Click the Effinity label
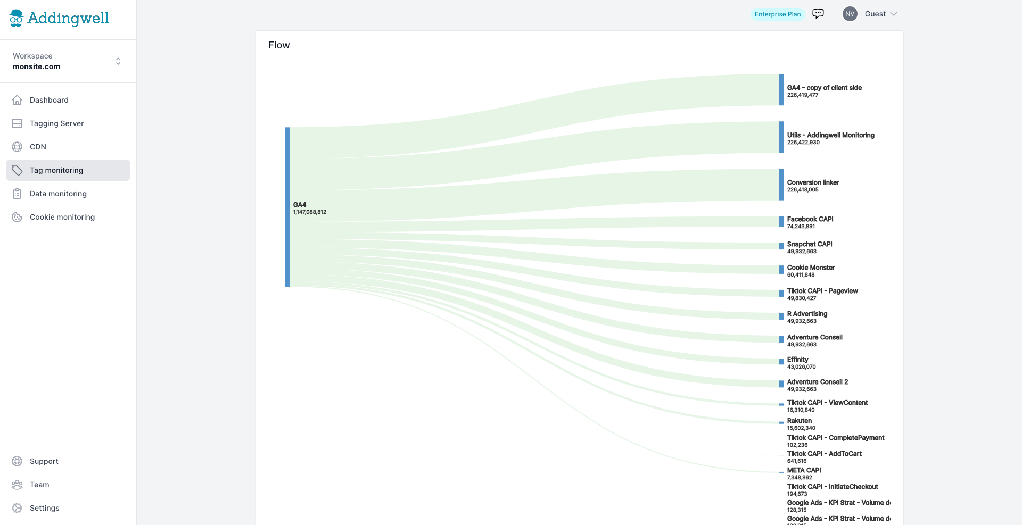Image resolution: width=1022 pixels, height=525 pixels. coord(798,360)
